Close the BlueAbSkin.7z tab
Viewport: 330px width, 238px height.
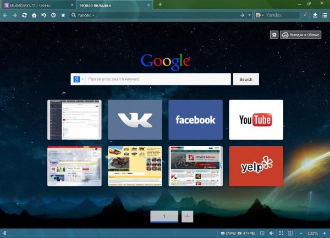72,4
